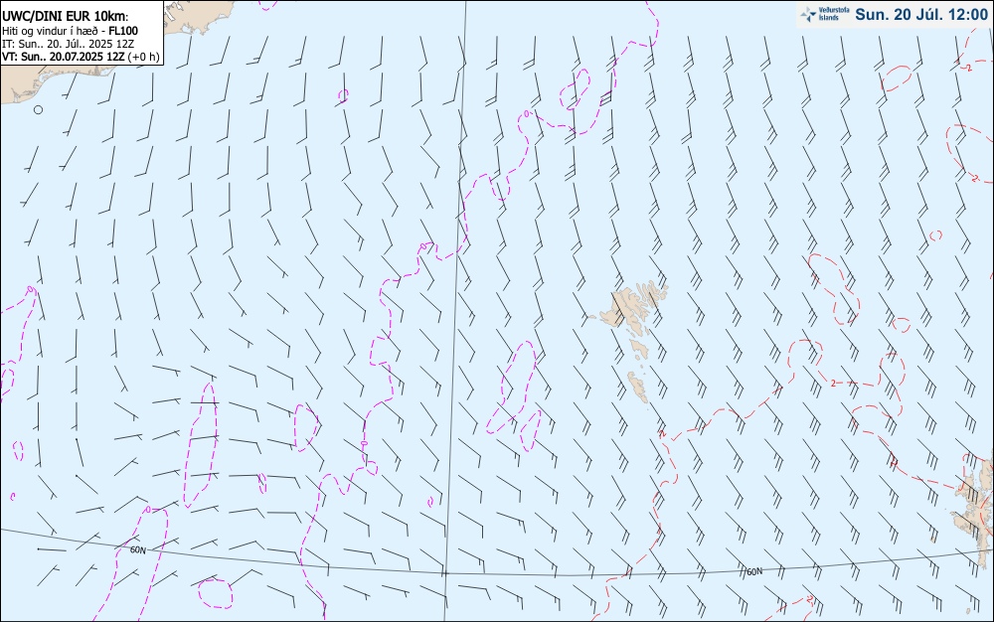Click the 'Hiti og vindur í hæð - FL100' line
This screenshot has width=994, height=622.
(70, 31)
